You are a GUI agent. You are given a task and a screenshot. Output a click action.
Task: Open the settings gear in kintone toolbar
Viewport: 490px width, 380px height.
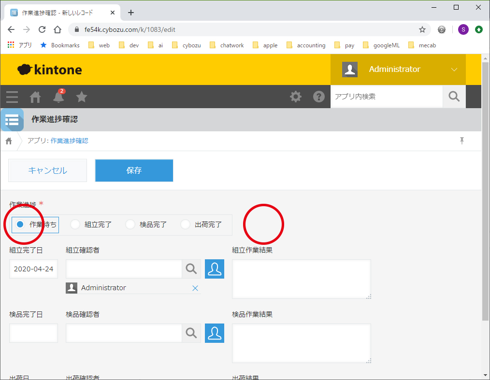coord(295,97)
